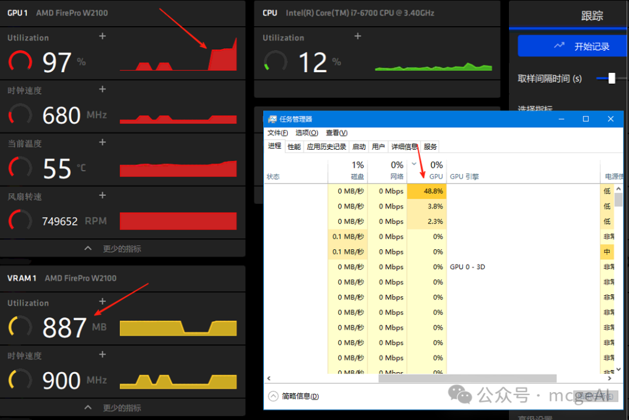
Task: Switch to the 性能 tab
Action: point(294,147)
